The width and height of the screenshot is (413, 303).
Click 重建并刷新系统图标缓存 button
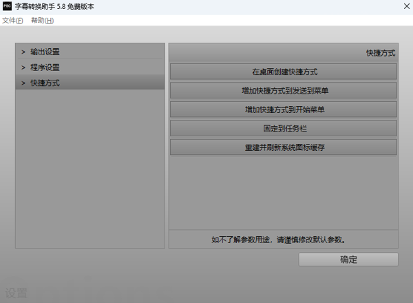click(283, 147)
